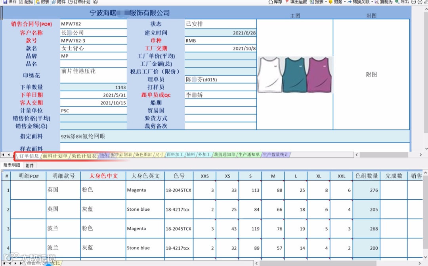Edit the 计量单位 field PSC
Screen dimensions: 428x266
pos(94,110)
